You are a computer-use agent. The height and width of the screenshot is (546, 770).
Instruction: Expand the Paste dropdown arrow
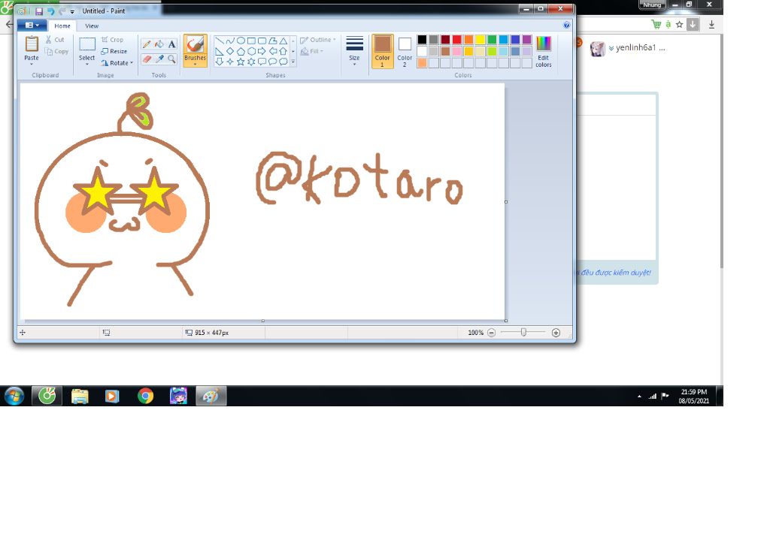pos(32,65)
